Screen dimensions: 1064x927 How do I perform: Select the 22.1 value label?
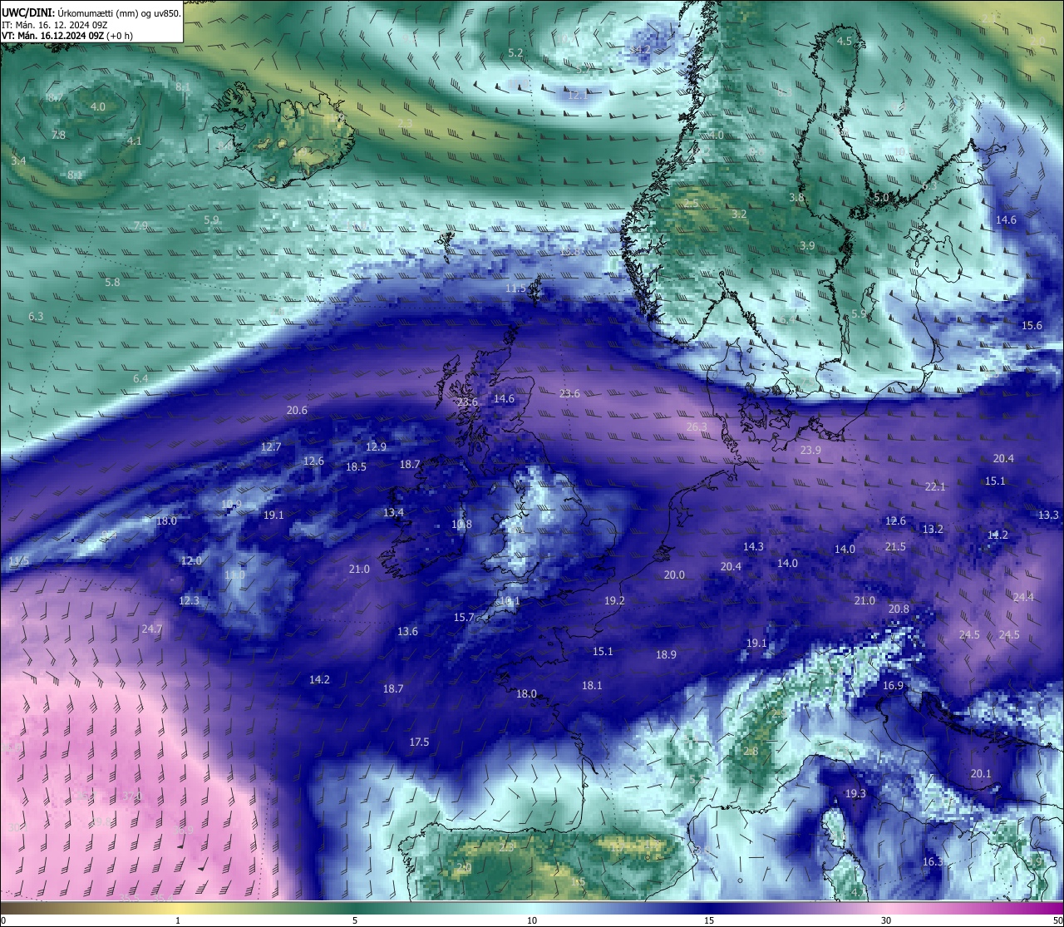[935, 487]
